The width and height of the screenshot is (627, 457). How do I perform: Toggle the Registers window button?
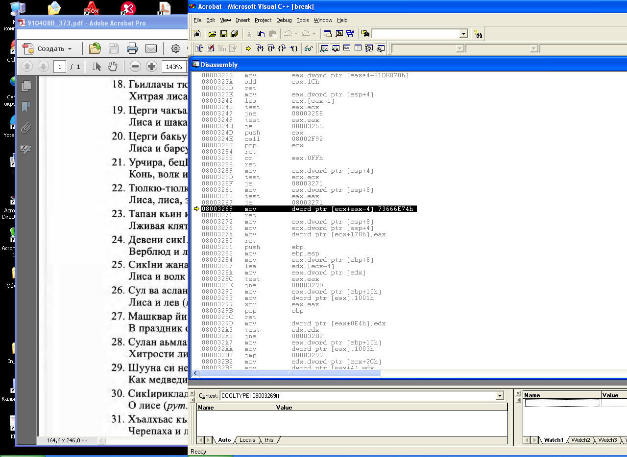[x=347, y=48]
